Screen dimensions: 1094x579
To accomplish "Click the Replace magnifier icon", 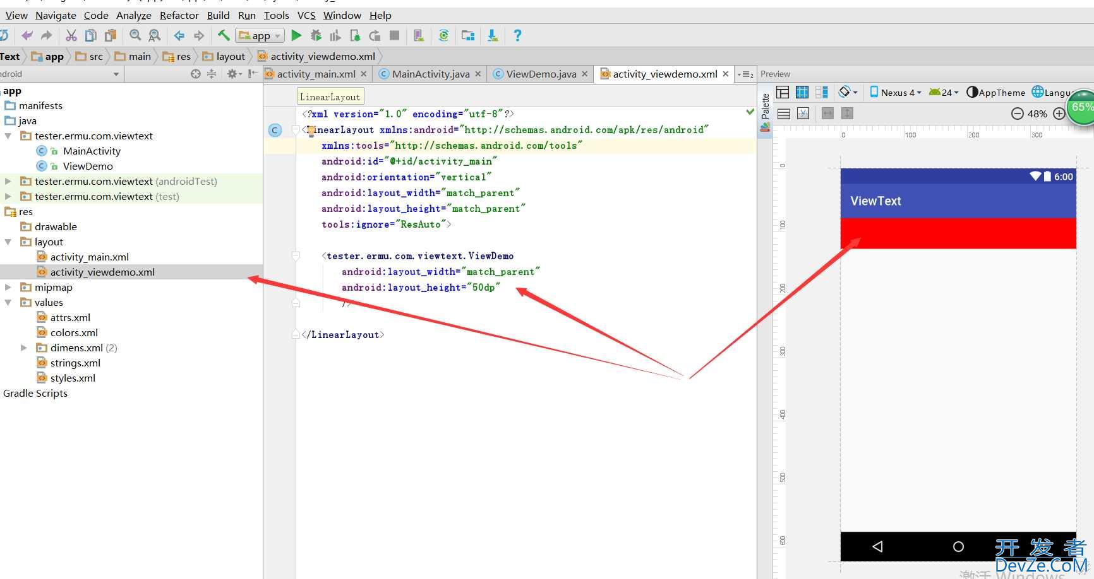I will pos(154,36).
